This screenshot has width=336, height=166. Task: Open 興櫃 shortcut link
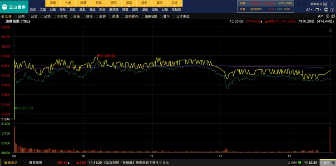pos(125,10)
